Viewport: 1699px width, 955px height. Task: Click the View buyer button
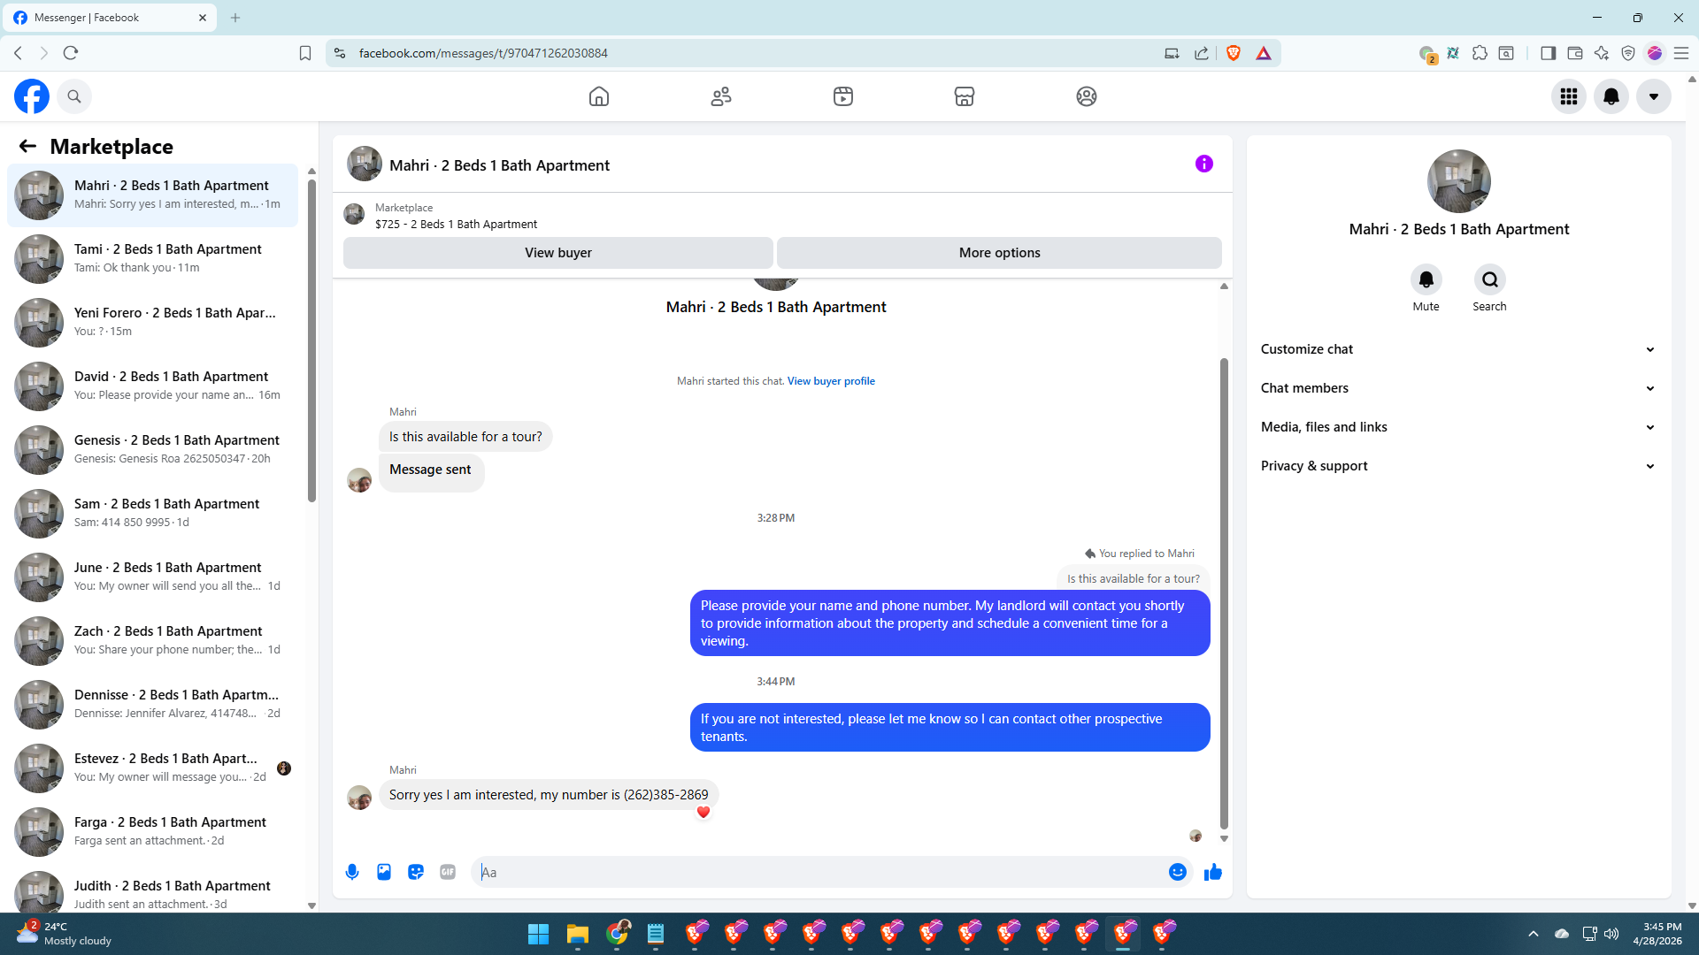tap(557, 253)
